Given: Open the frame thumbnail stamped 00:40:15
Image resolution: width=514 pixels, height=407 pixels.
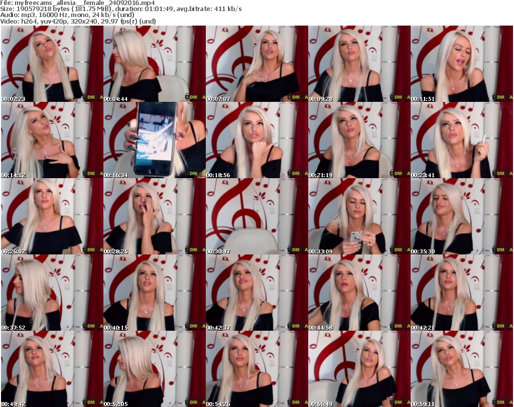Looking at the screenshot, I should coord(155,292).
